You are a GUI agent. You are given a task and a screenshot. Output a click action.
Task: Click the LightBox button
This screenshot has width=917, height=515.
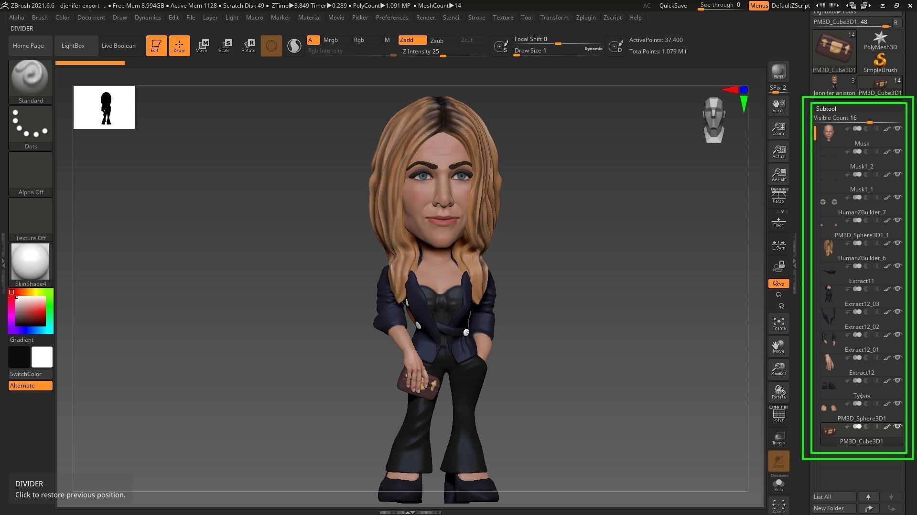[x=73, y=45]
